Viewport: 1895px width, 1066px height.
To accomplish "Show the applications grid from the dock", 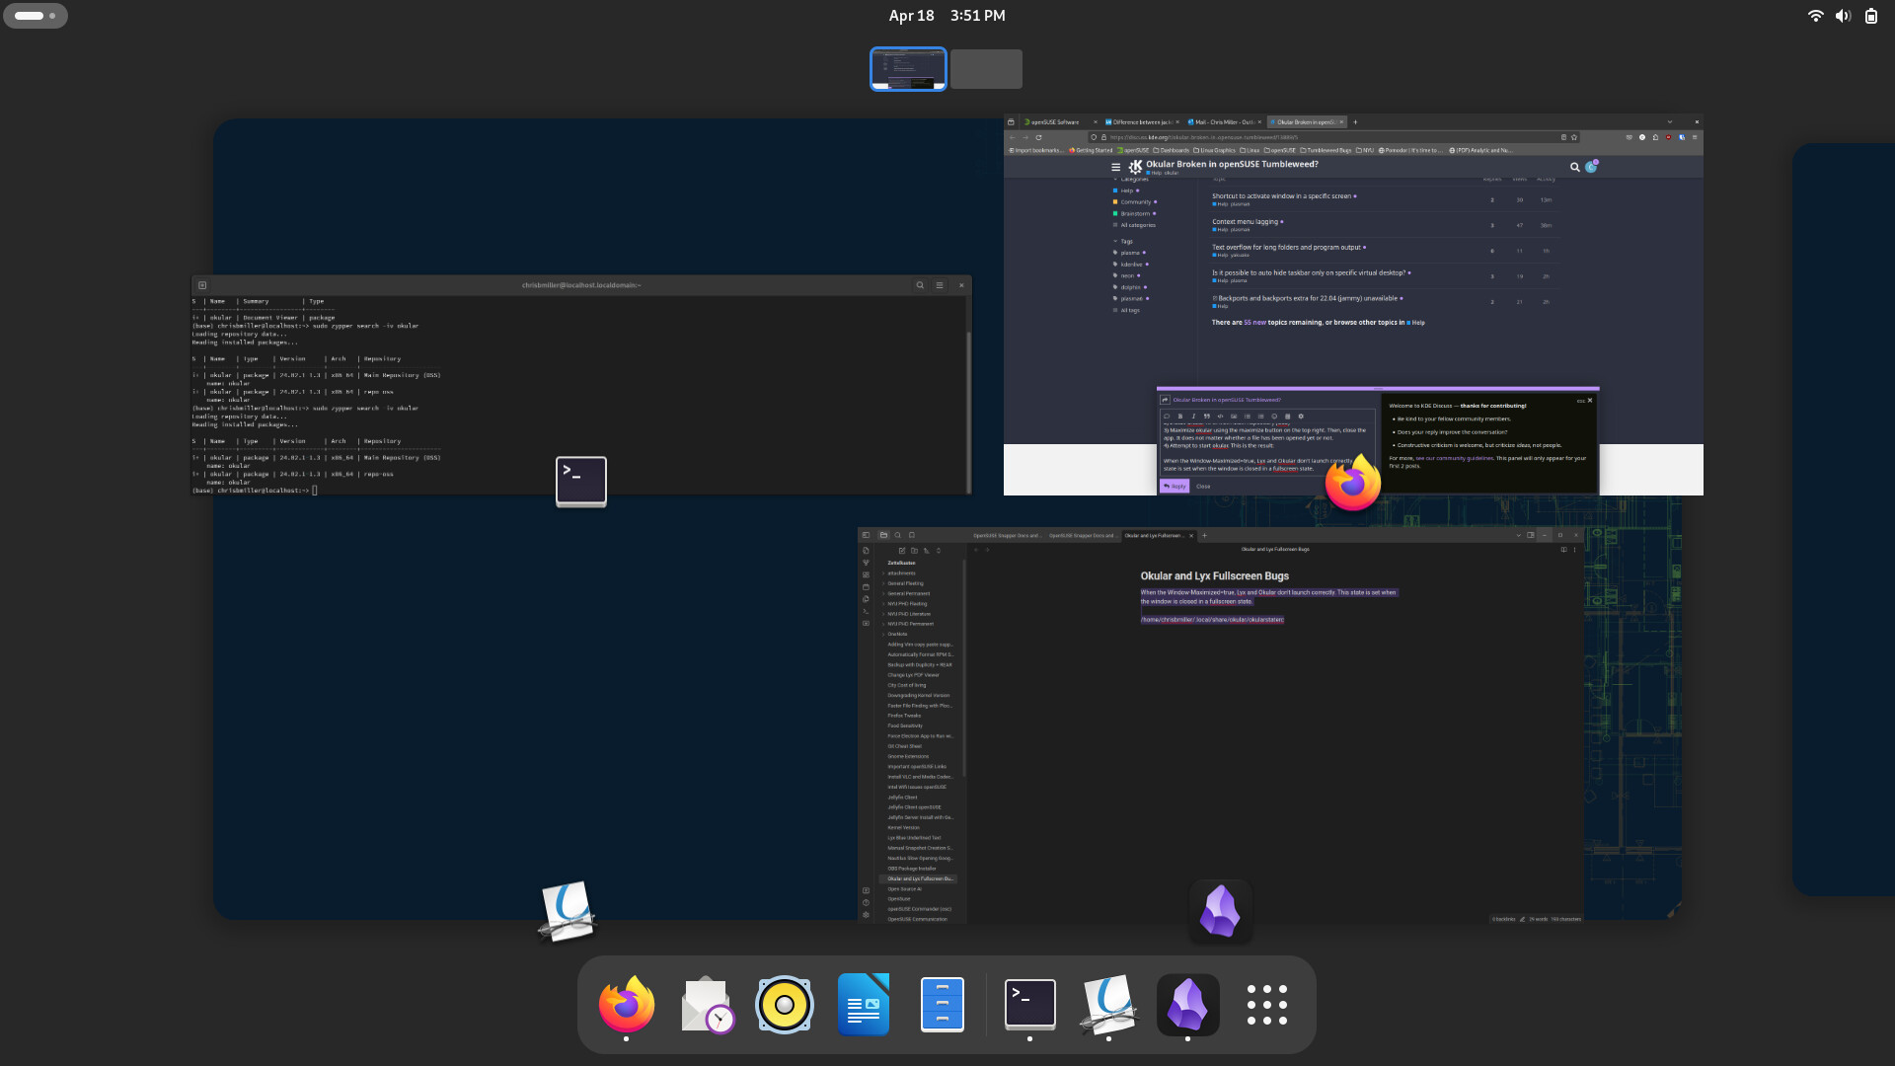I will (x=1266, y=1004).
